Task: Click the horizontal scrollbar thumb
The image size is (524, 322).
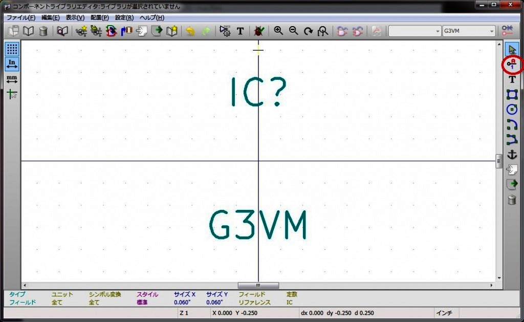Action: (258, 285)
